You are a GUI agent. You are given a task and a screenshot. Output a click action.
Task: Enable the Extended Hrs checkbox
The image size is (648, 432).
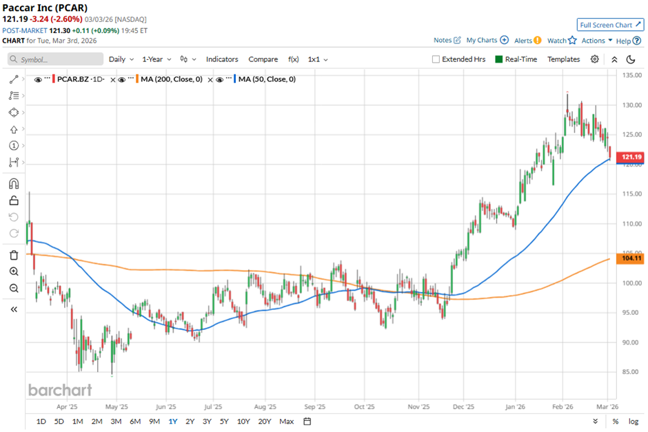(436, 59)
